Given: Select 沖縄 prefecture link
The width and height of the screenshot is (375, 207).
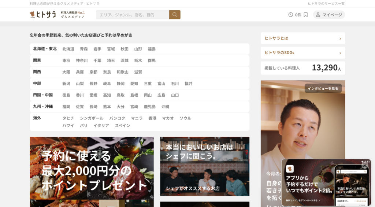Looking at the screenshot, I should click(165, 107).
